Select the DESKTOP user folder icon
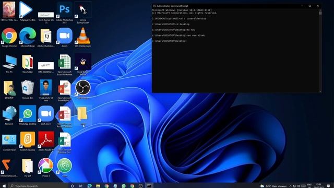Screen dimensions: 334x188 tap(9, 89)
